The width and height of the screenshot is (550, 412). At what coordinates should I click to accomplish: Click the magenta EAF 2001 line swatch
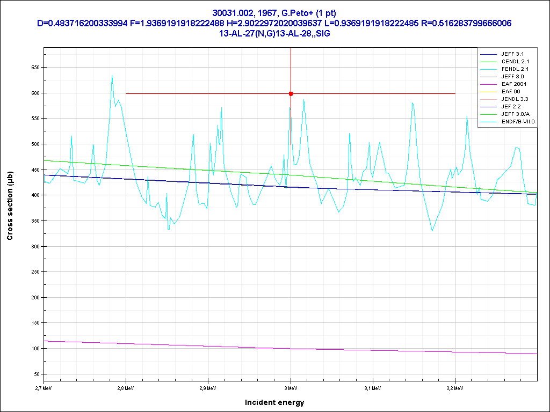[488, 84]
